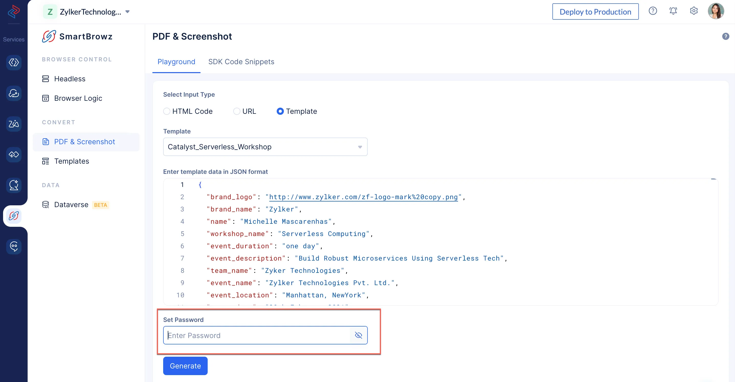The height and width of the screenshot is (382, 735).
Task: Click the Services label in the rail
Action: [x=14, y=39]
